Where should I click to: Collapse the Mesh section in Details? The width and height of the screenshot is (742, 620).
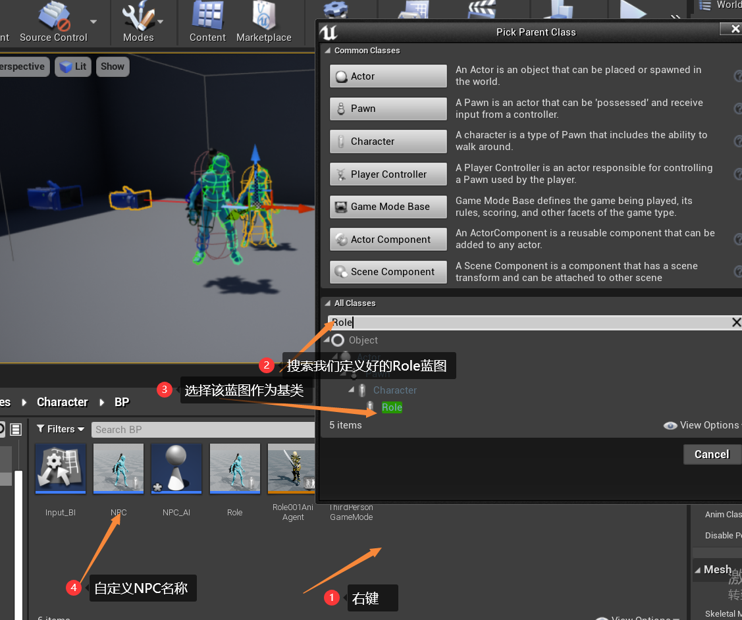coord(697,570)
